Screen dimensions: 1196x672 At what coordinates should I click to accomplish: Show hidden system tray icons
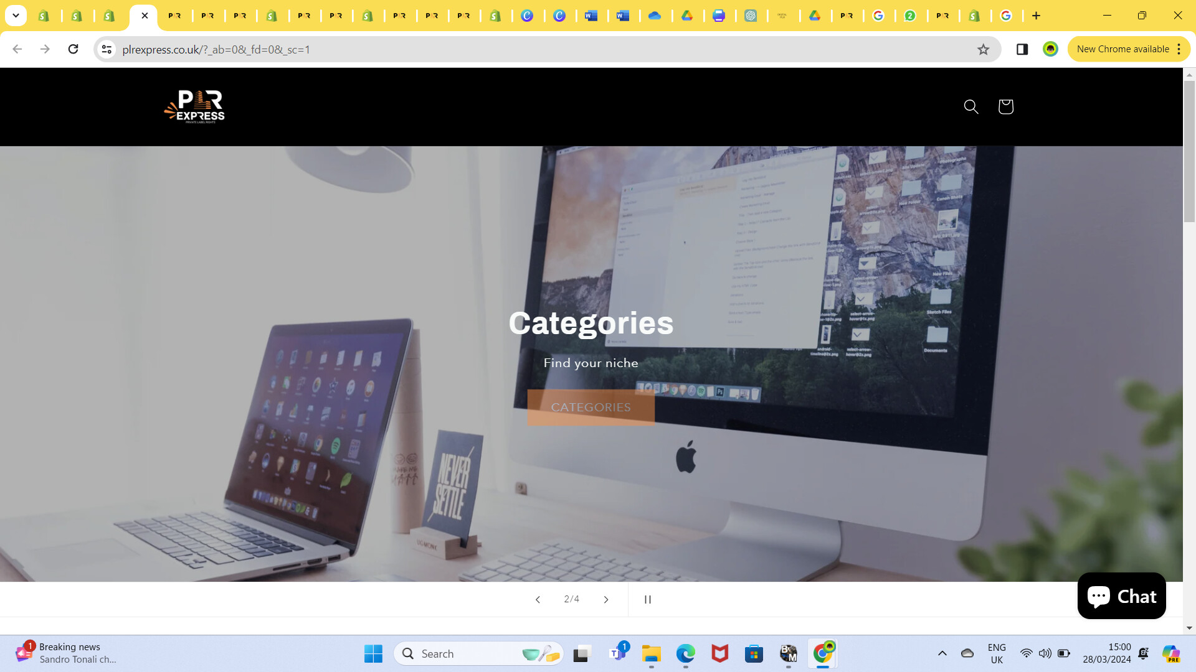942,653
